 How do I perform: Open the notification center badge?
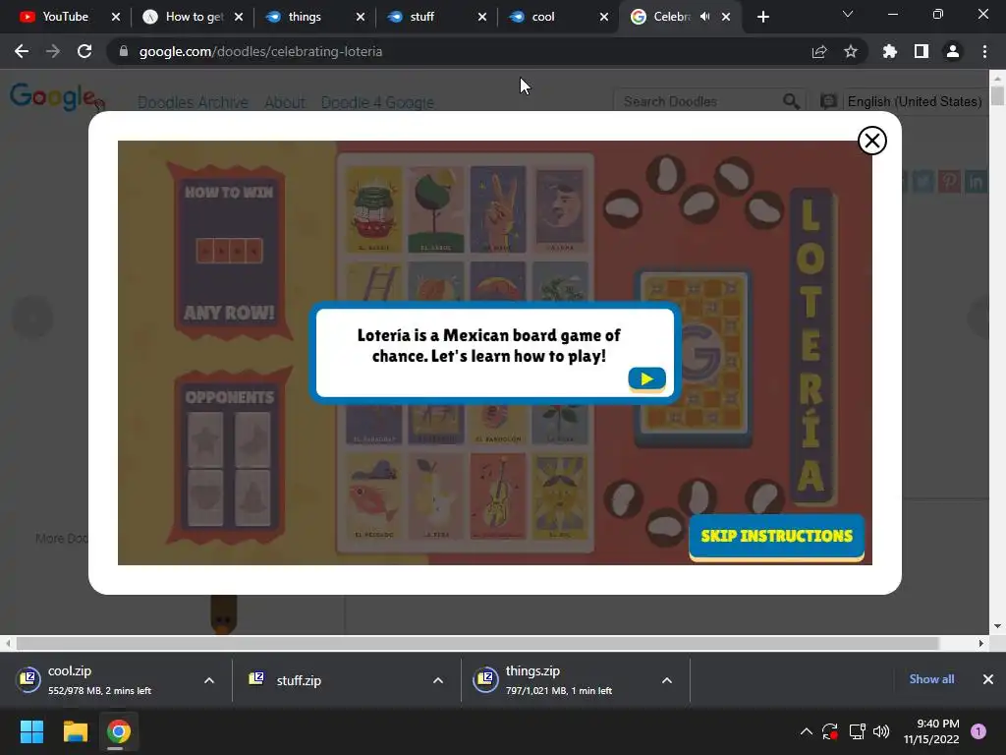click(x=978, y=731)
